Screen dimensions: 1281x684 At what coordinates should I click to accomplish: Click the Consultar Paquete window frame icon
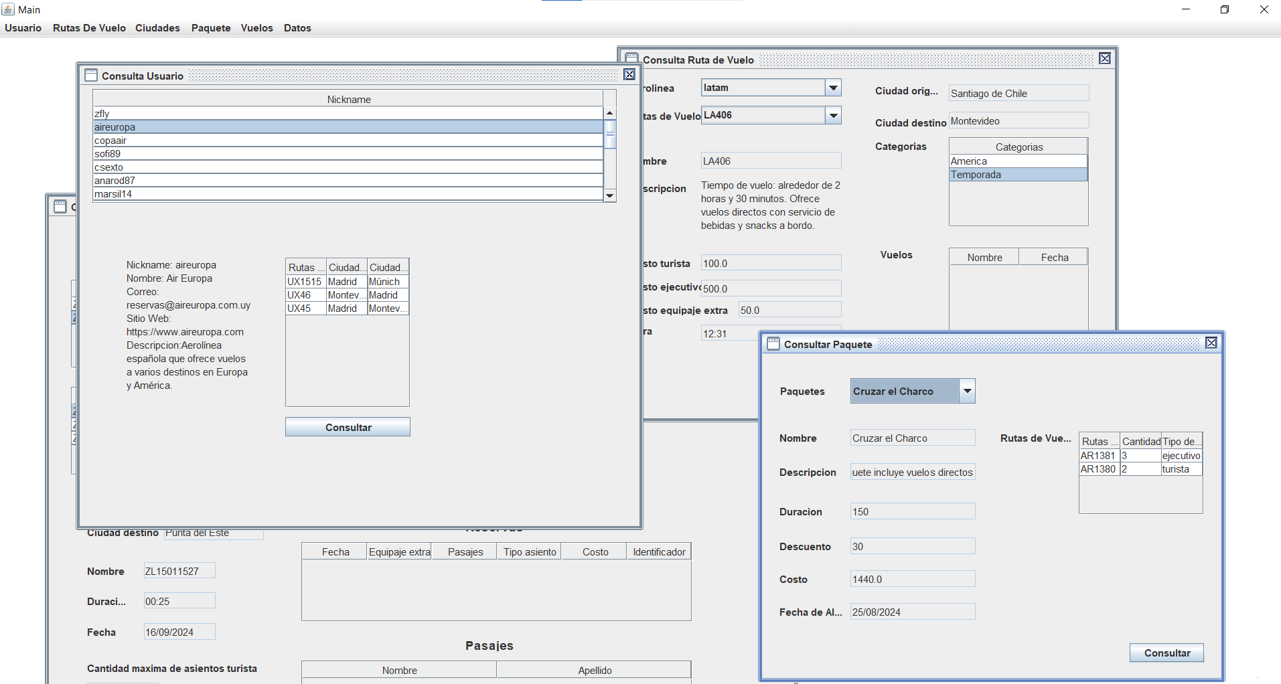(773, 344)
